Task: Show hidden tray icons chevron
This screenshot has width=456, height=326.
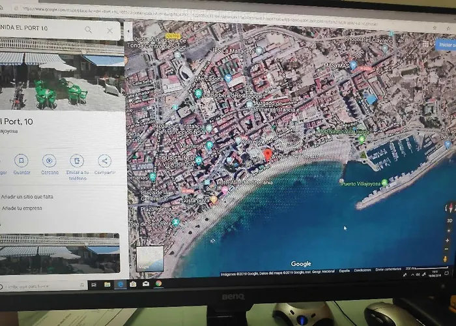Action: 412,274
